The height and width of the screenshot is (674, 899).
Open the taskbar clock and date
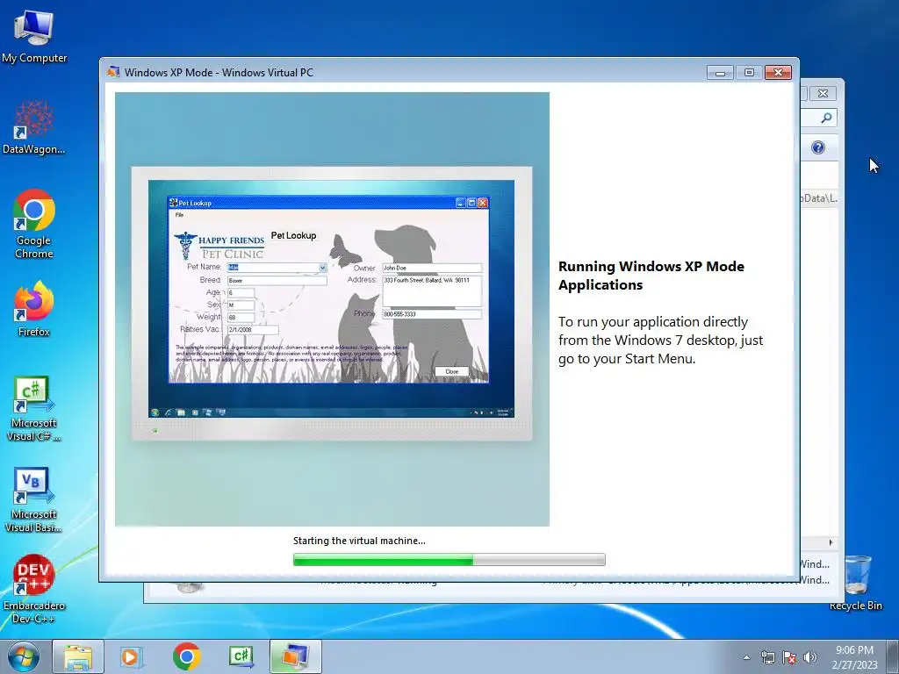click(x=854, y=657)
